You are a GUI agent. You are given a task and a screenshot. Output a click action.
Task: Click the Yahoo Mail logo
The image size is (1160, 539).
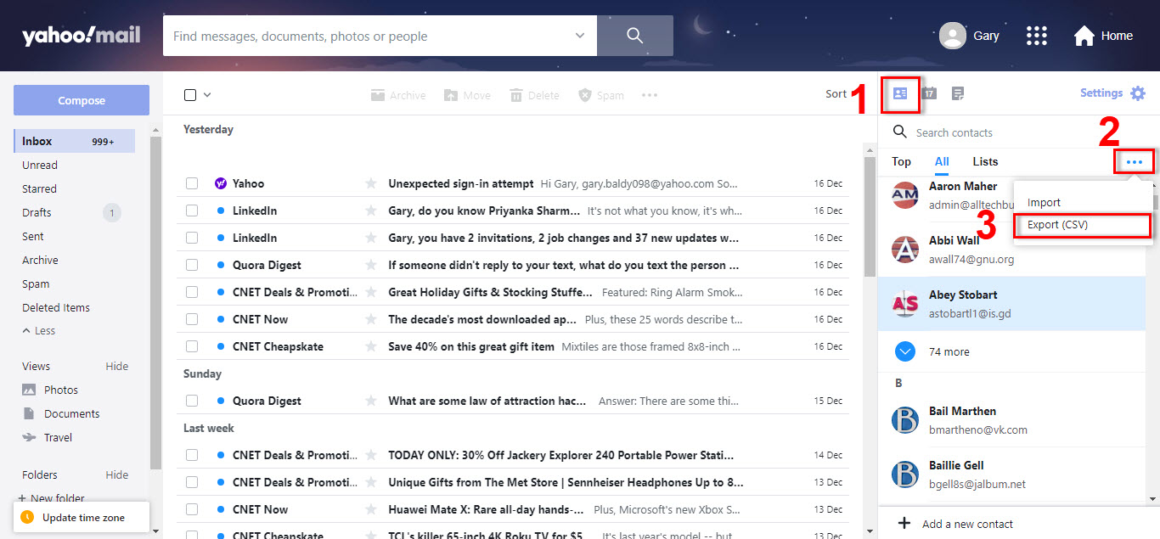point(82,36)
